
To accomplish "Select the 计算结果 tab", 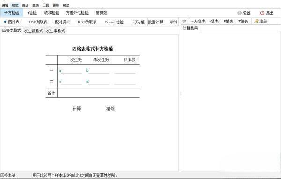I will click(x=190, y=28).
